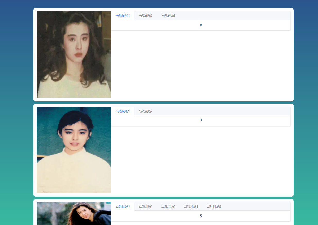The height and width of the screenshot is (225, 318).
Task: Click the number 3 link in the middle panel
Action: pyautogui.click(x=201, y=120)
